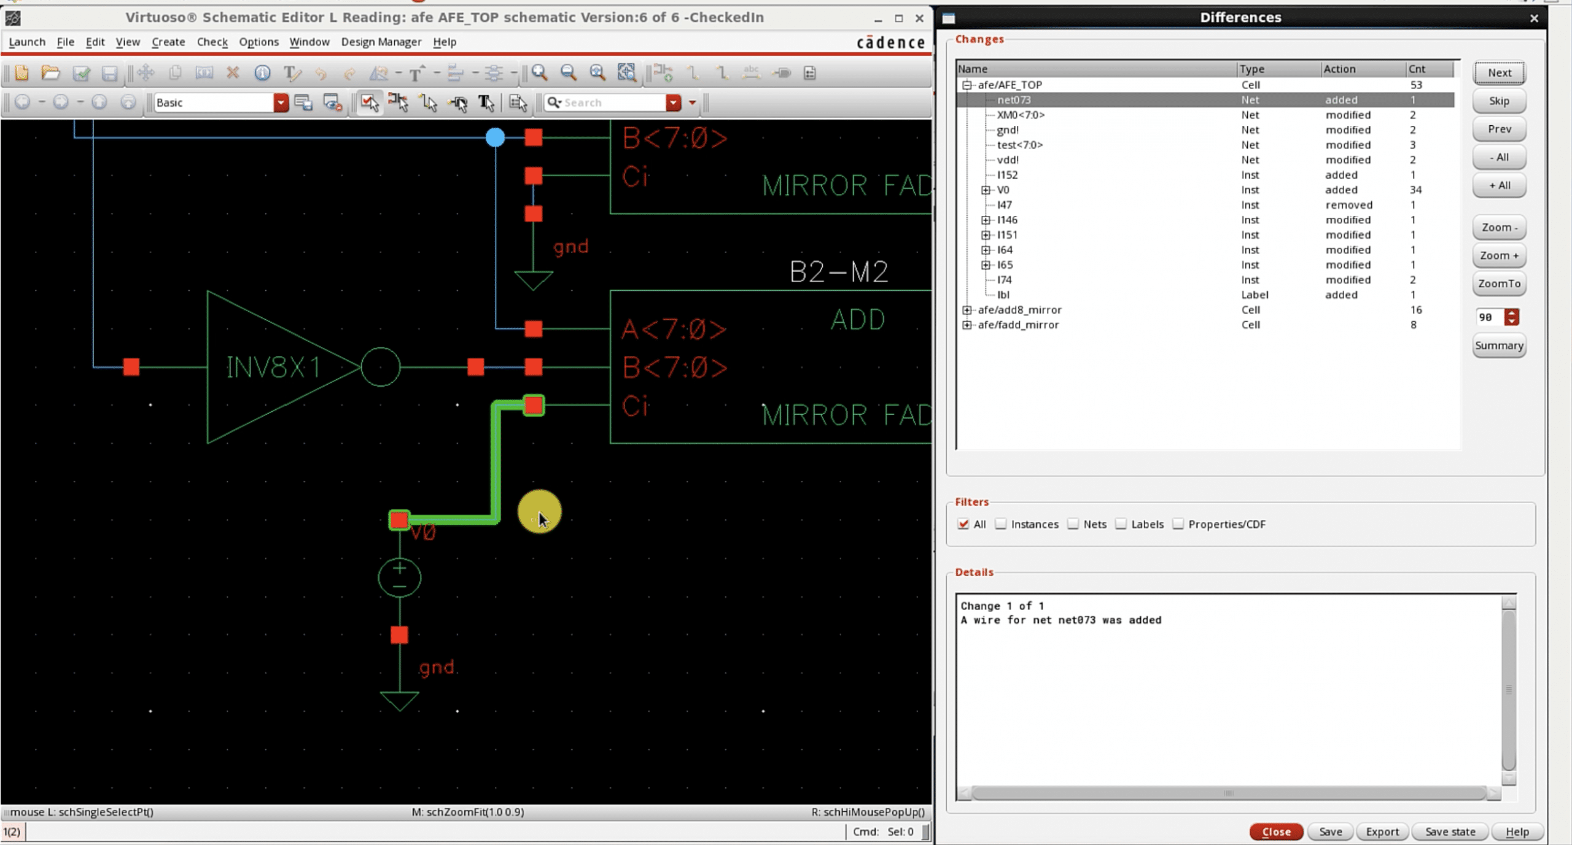Enable the Instances filter checkbox
1572x845 pixels.
coord(1002,524)
